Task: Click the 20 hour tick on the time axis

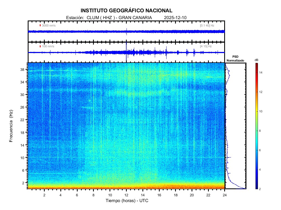Action: pyautogui.click(x=192, y=195)
